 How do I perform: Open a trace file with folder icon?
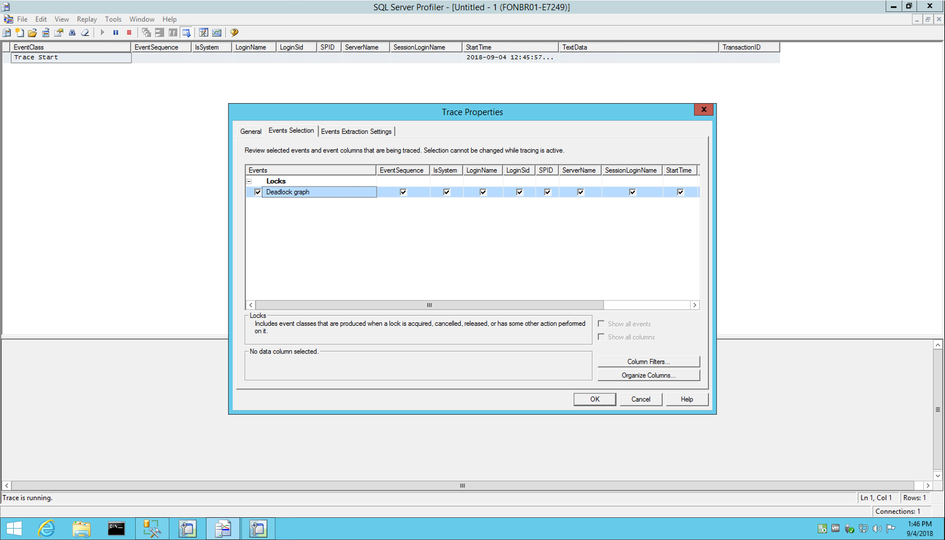pyautogui.click(x=32, y=32)
